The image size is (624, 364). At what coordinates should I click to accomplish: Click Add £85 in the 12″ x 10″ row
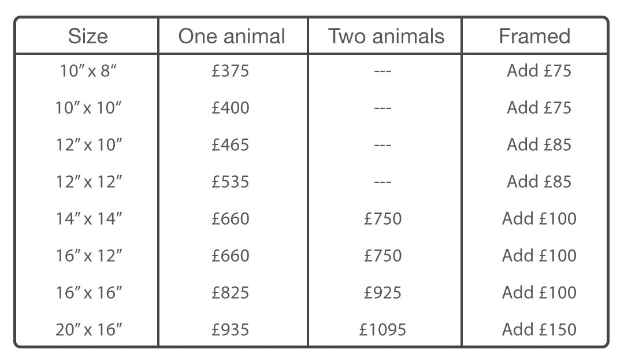point(539,145)
